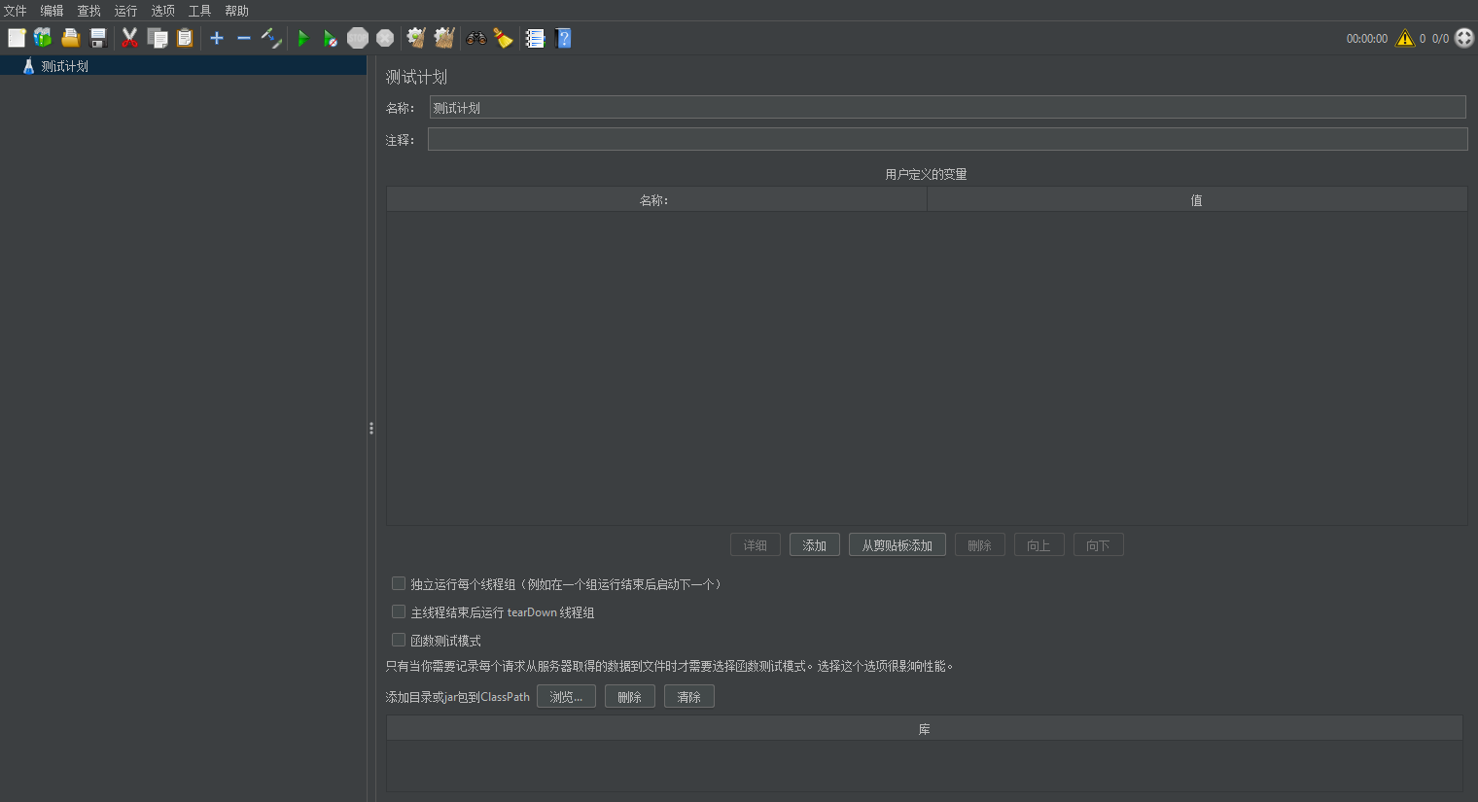Image resolution: width=1478 pixels, height=802 pixels.
Task: Open the 工具 menu
Action: click(199, 11)
